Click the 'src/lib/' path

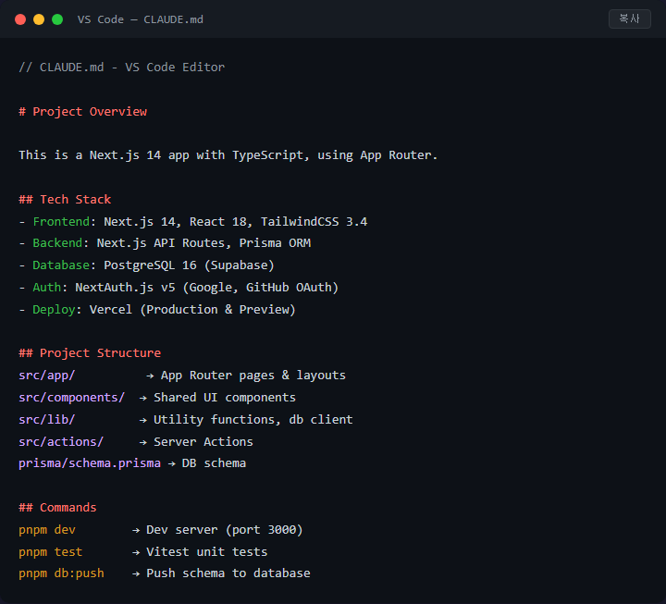[47, 420]
